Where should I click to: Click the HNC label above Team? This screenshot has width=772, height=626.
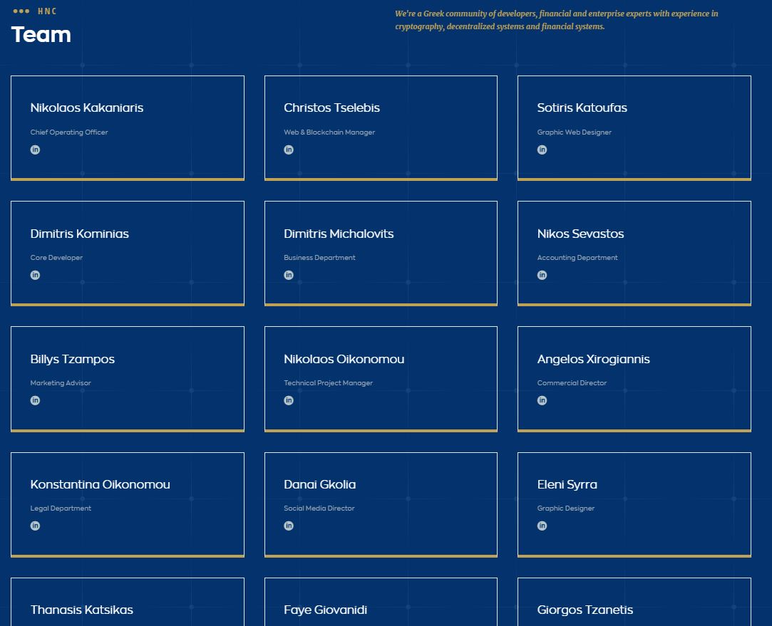[x=47, y=11]
